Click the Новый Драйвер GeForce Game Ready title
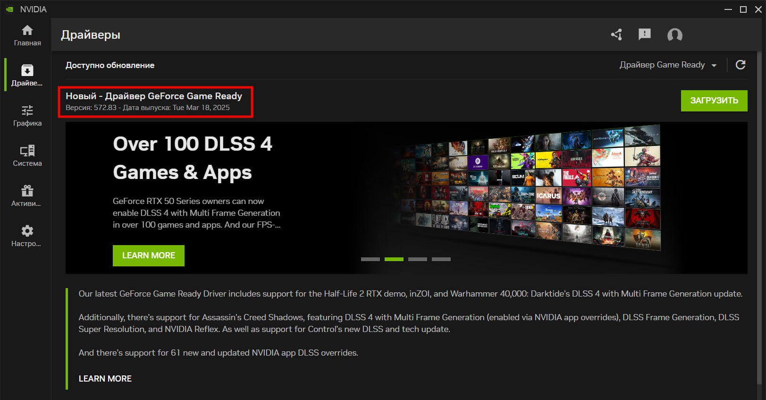Viewport: 766px width, 400px height. click(154, 96)
